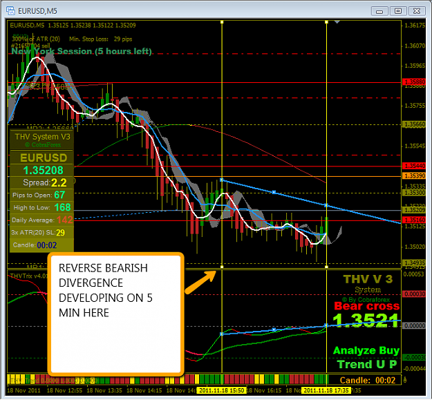The image size is (432, 400).
Task: Click the 1.36070 axis value
Action: (415, 46)
